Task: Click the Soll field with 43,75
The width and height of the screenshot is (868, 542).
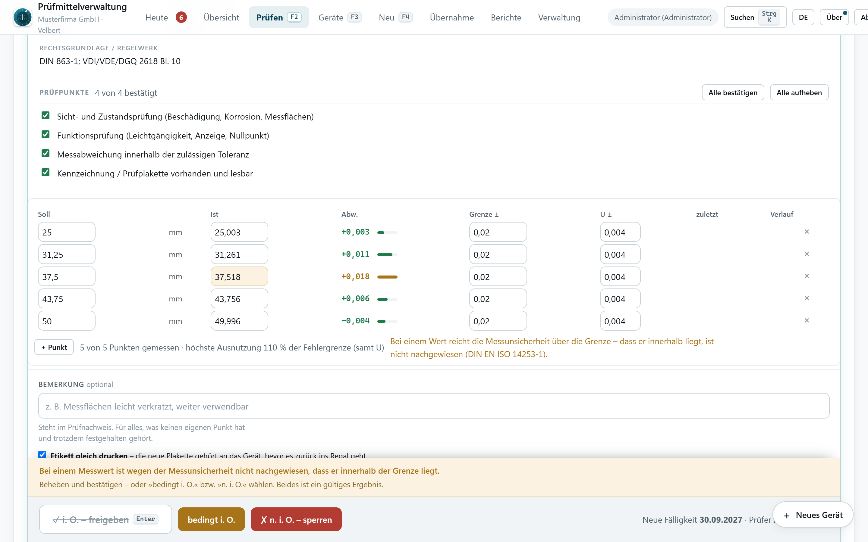Action: point(67,299)
